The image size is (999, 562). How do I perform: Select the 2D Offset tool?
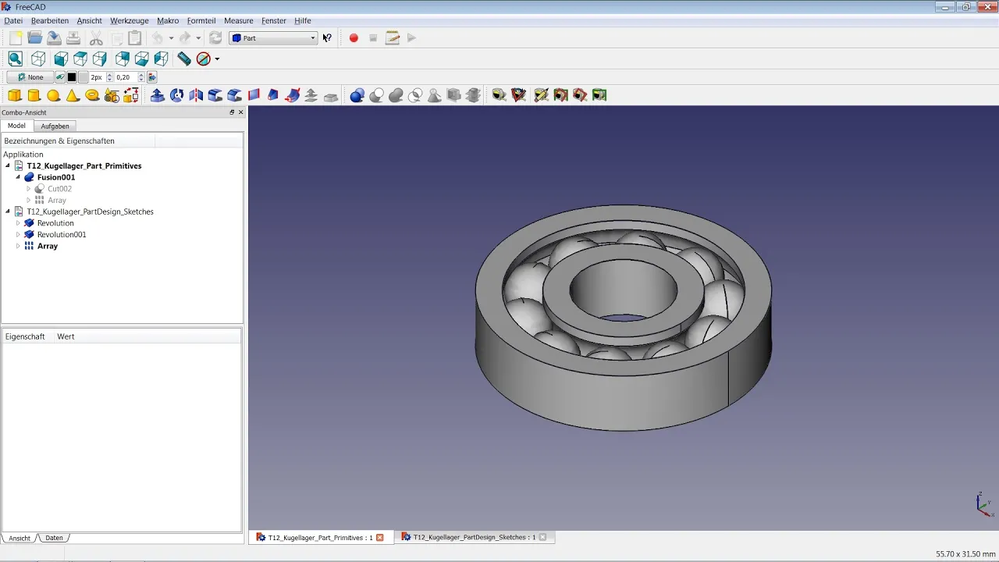click(x=311, y=95)
